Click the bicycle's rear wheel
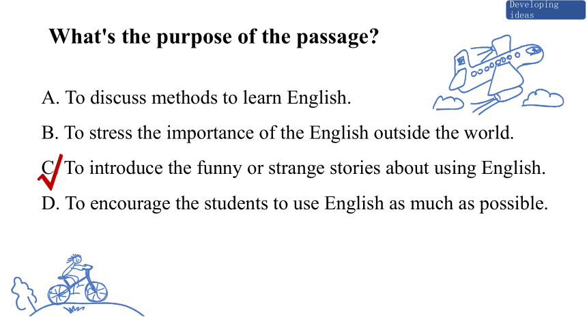Viewport: 587px width, 330px height. (59, 294)
